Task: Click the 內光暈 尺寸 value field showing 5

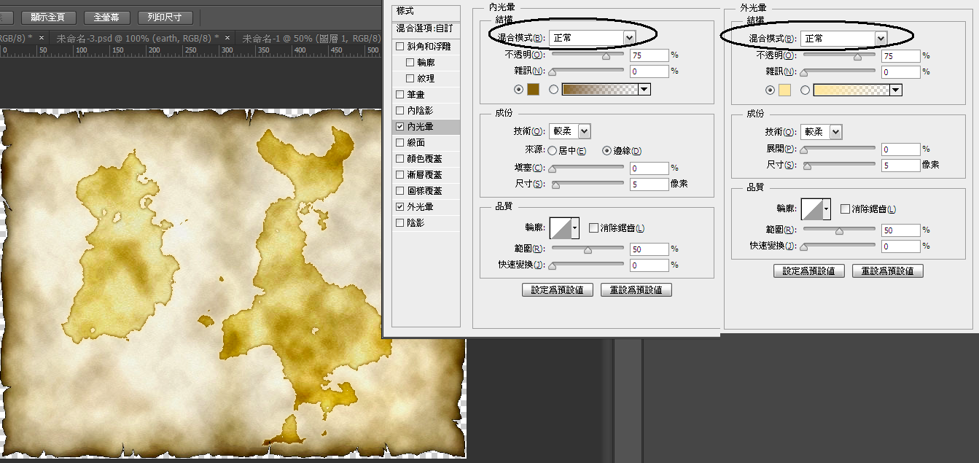Action: click(650, 184)
